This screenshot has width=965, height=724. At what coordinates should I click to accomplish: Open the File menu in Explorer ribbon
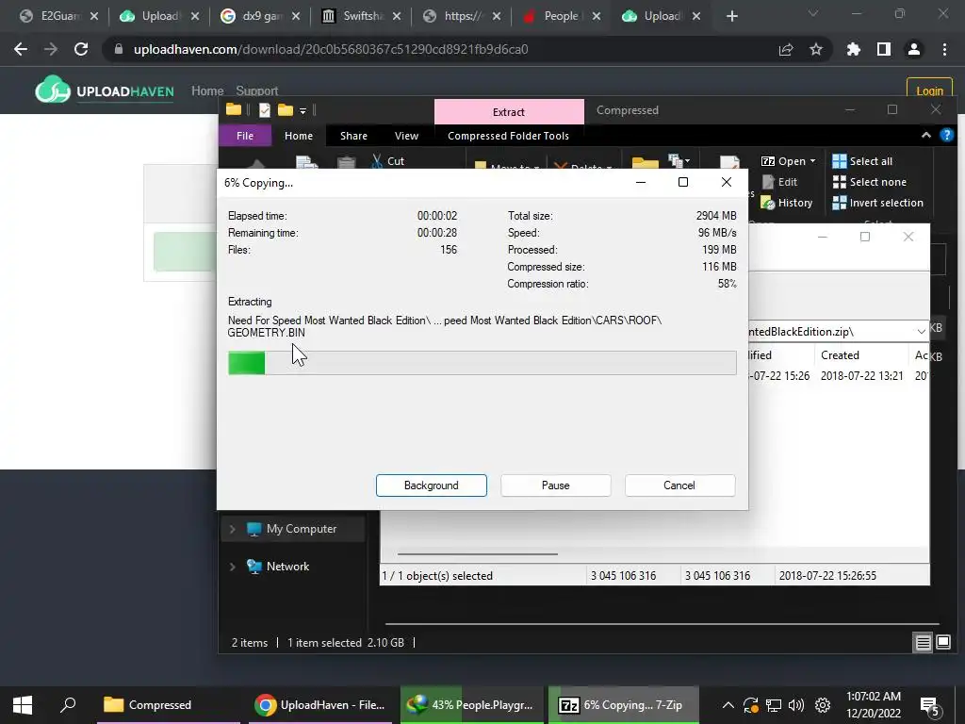pyautogui.click(x=245, y=136)
